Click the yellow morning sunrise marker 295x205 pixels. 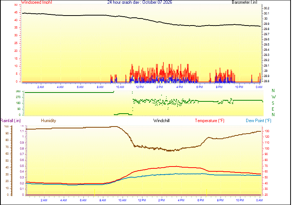coord(94,192)
